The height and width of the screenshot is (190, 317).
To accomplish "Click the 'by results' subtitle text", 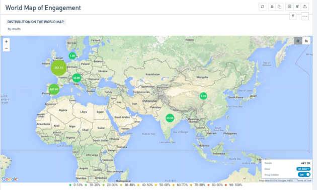I will [14, 29].
